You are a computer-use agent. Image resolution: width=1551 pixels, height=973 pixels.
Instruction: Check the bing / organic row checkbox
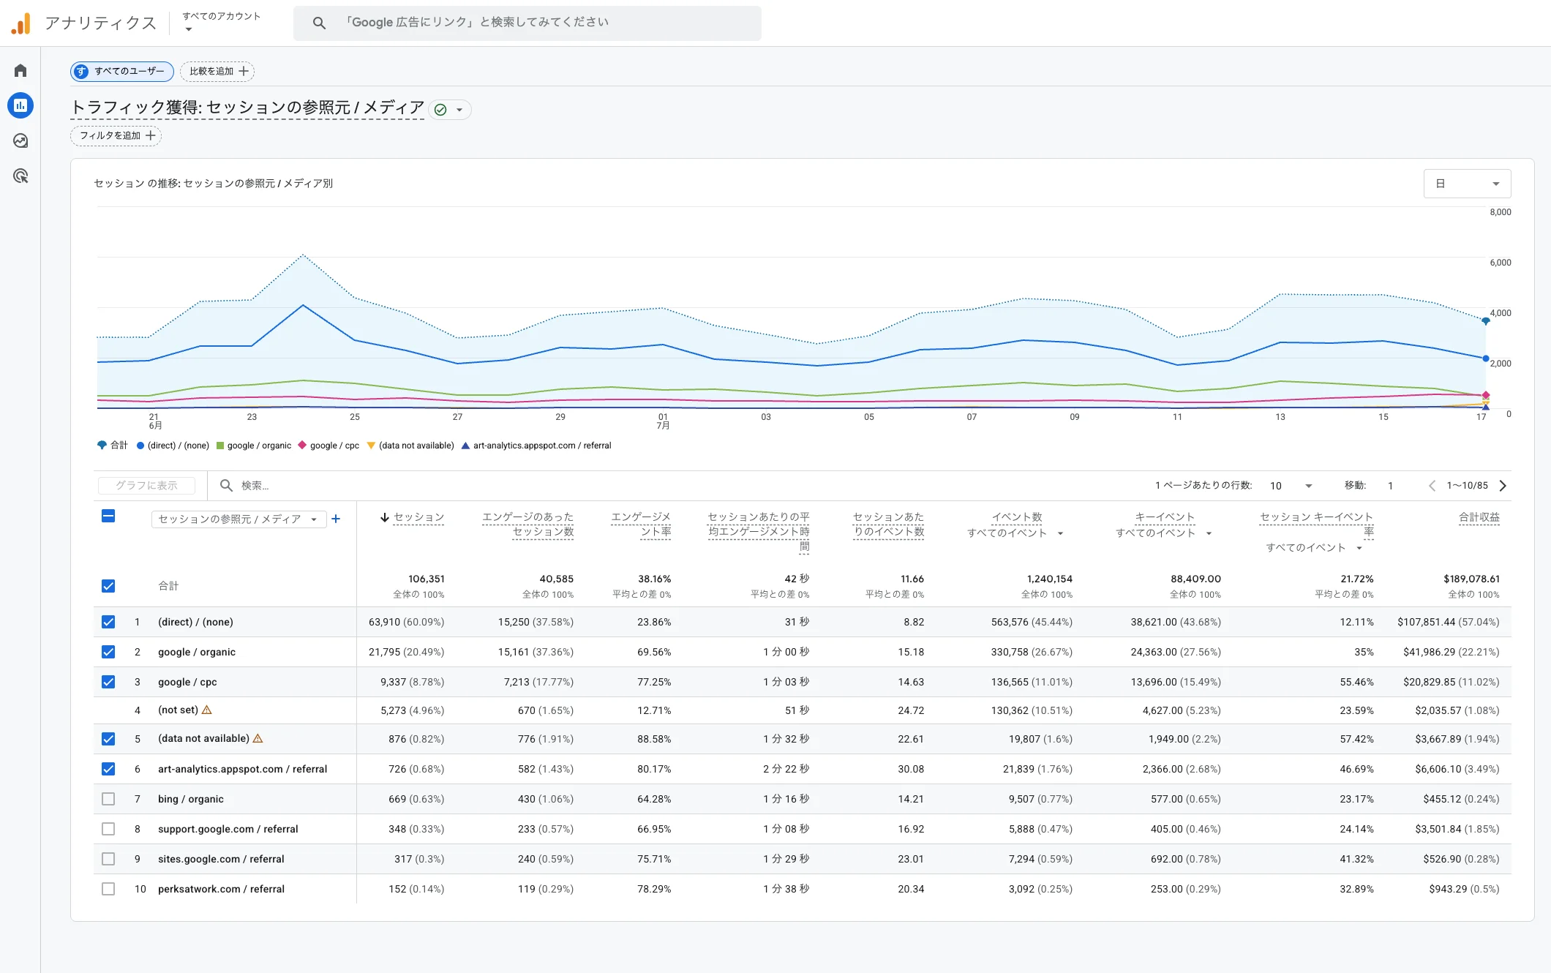(x=108, y=799)
